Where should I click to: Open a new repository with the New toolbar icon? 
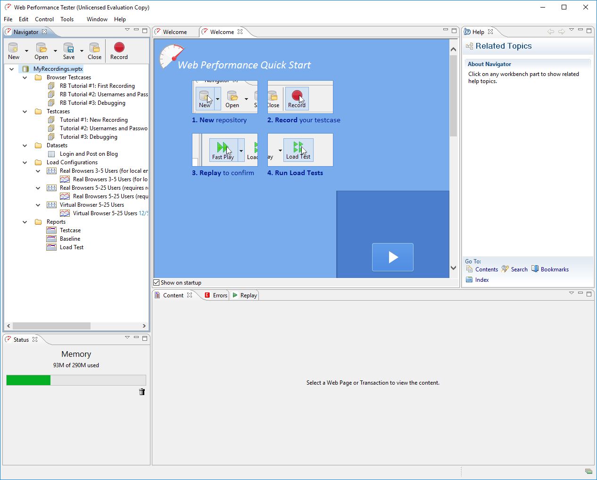[13, 50]
